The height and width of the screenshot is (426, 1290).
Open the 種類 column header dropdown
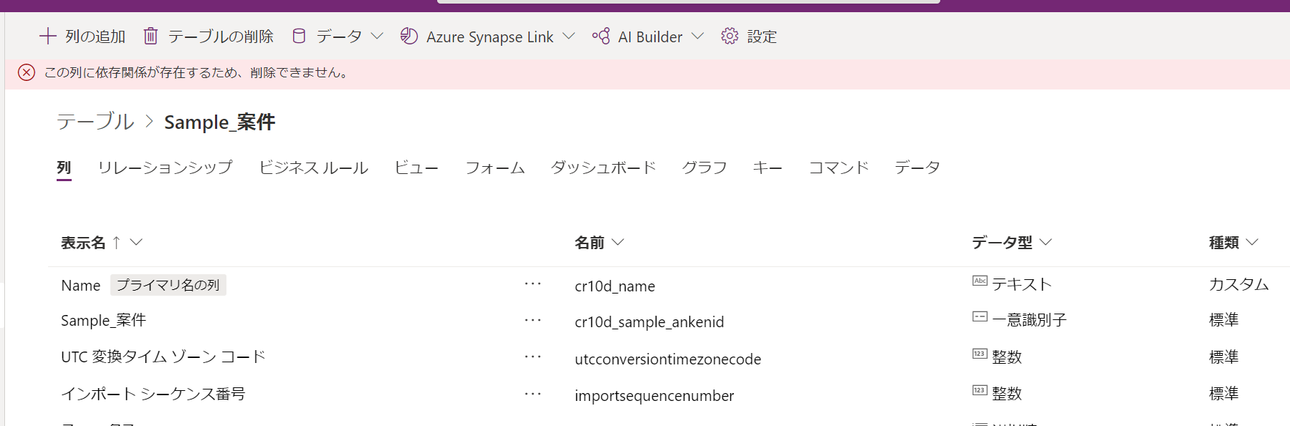point(1252,242)
